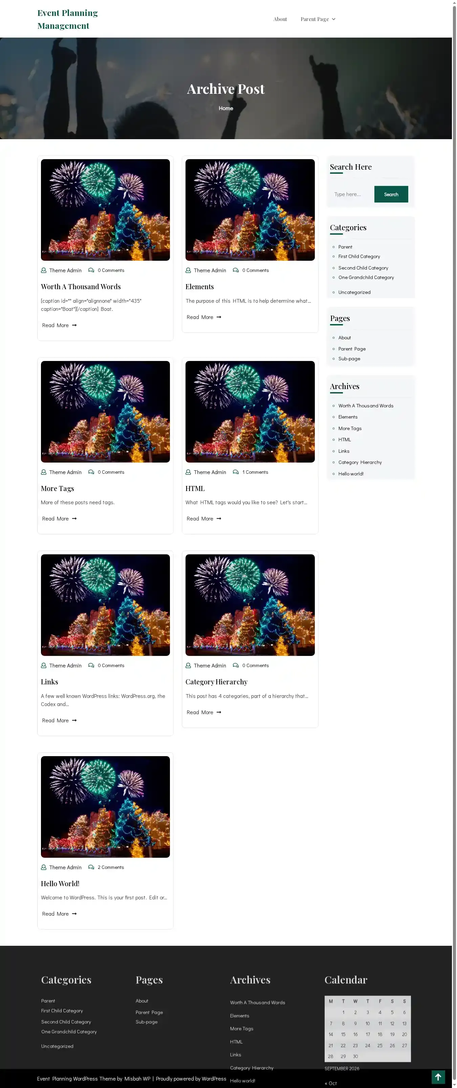The height and width of the screenshot is (1088, 457).
Task: Click day 15 in the footer calendar
Action: (343, 1034)
